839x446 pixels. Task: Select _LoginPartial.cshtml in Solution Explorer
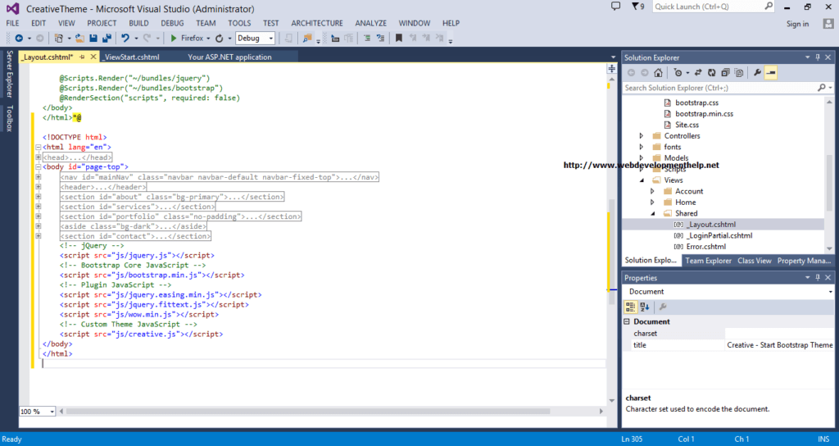point(719,235)
